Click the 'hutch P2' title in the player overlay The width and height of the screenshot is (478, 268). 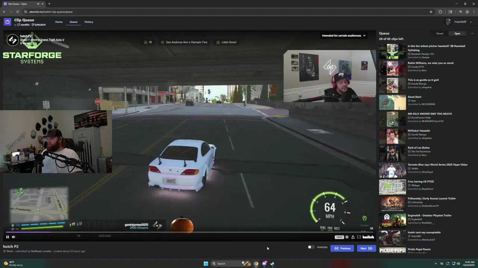(26, 36)
